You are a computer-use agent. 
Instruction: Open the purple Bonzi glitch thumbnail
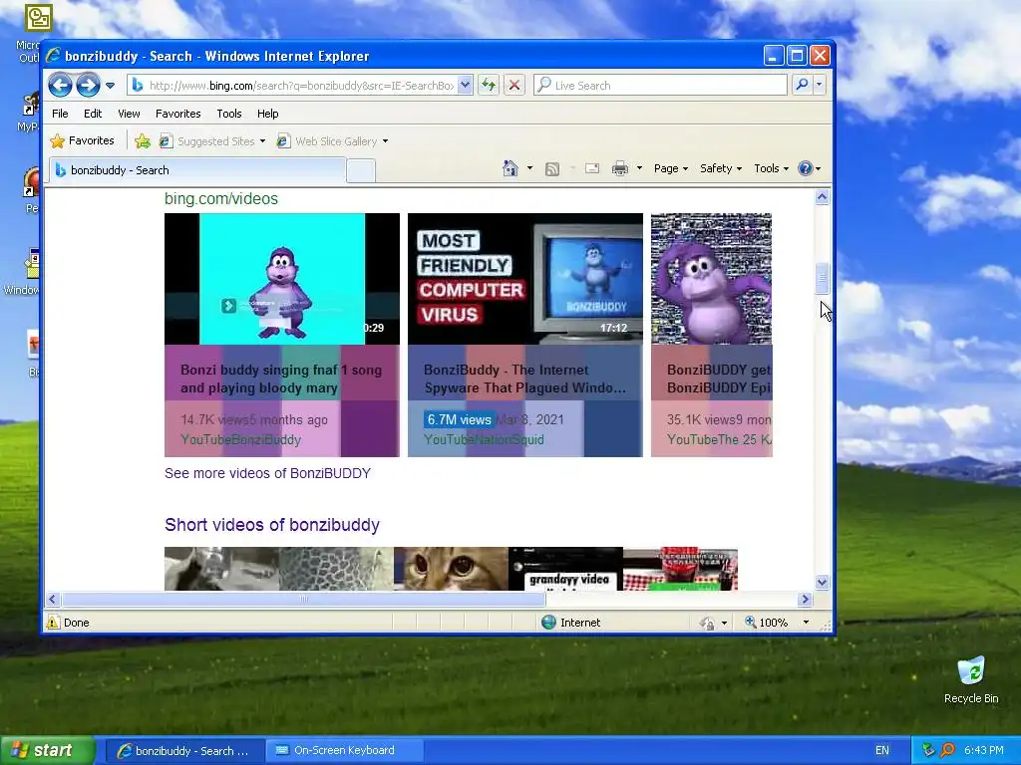(711, 279)
